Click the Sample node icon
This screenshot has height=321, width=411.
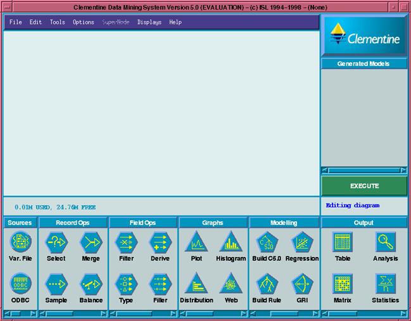pyautogui.click(x=56, y=284)
